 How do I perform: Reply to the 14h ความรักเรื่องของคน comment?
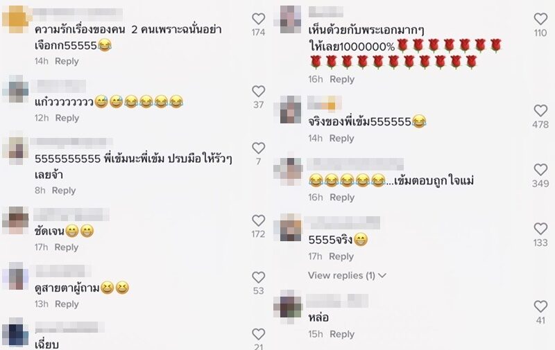point(67,61)
